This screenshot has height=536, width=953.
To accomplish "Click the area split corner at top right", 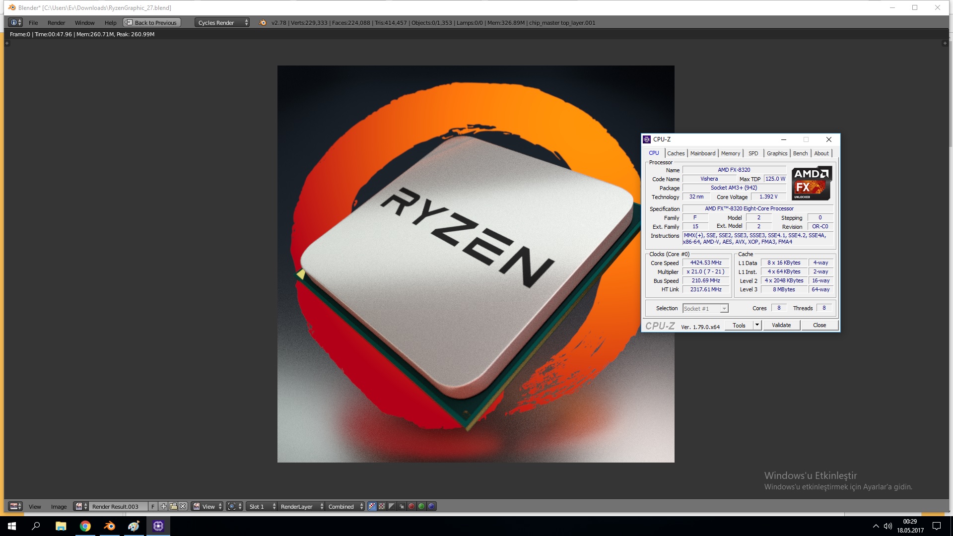I will coord(945,43).
